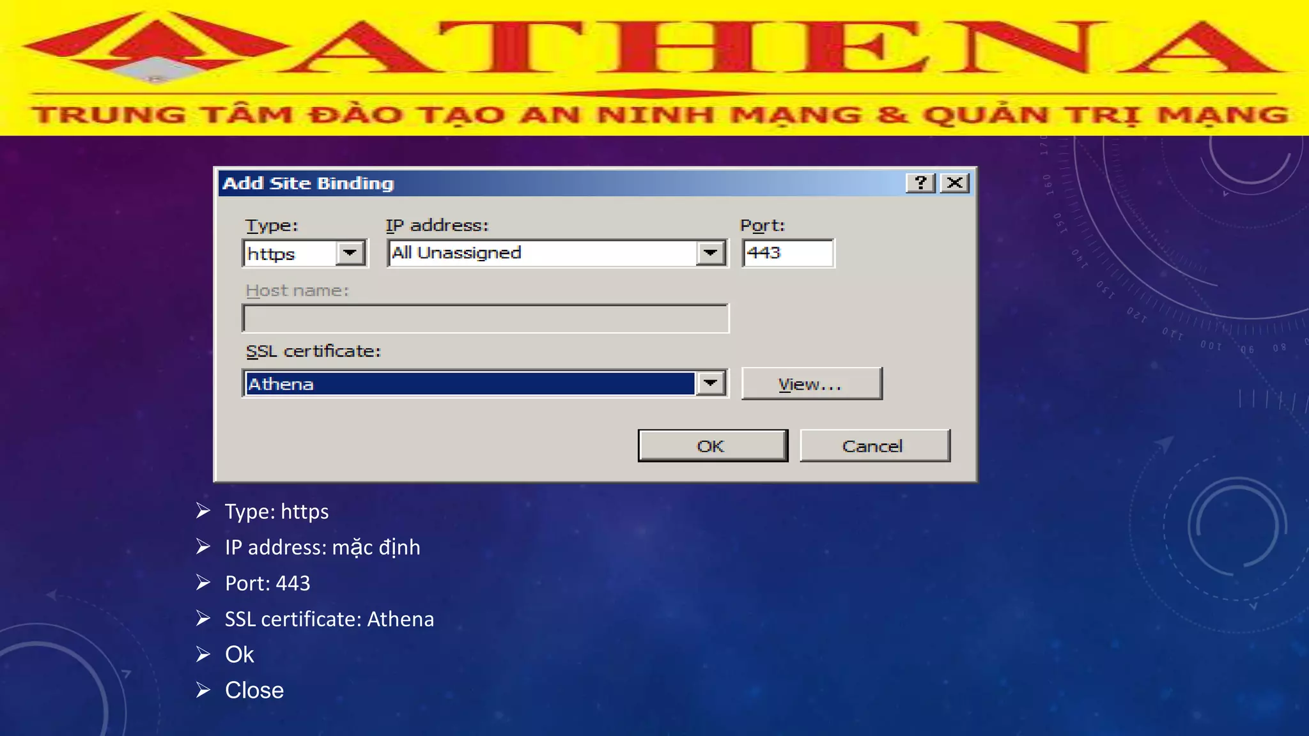Click the 'Type:' label in dialog
This screenshot has height=736, width=1309.
point(272,226)
